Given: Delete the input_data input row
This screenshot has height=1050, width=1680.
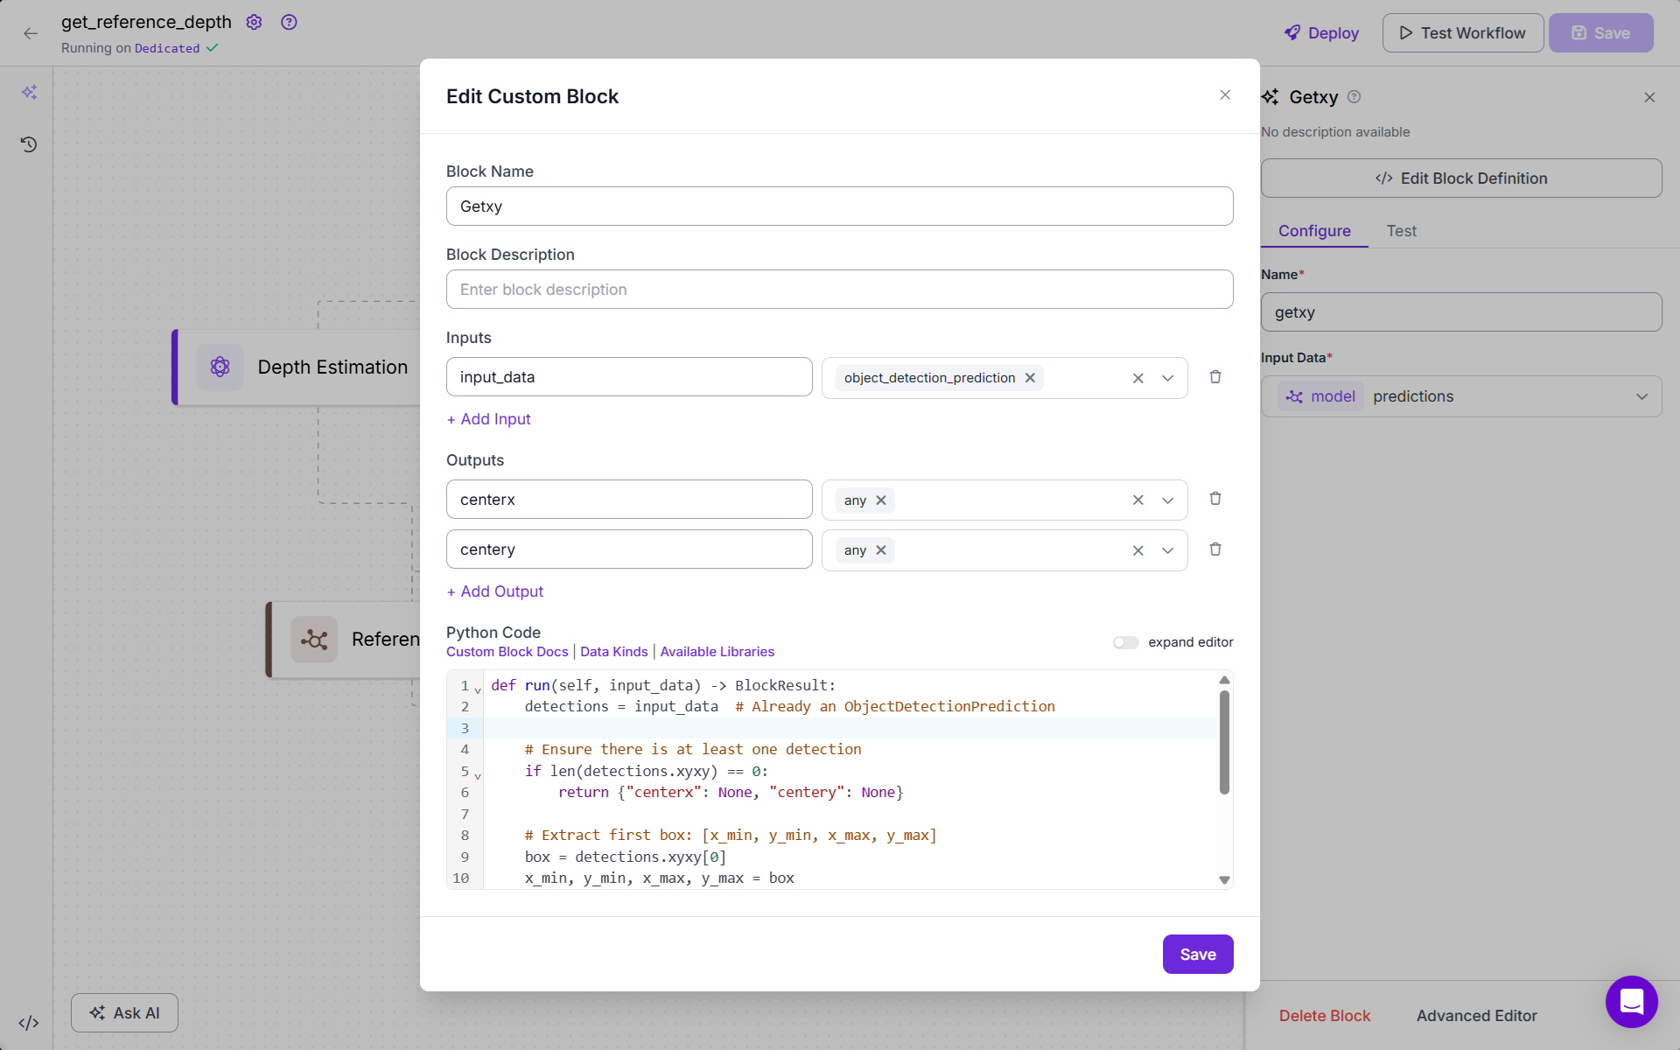Looking at the screenshot, I should 1215,377.
